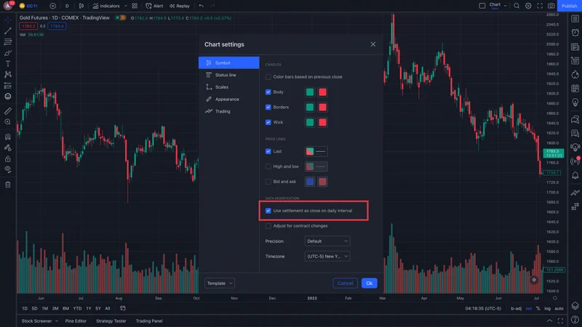Screen dimensions: 582x327
Task: Enable Bid and ask price lines
Action: [268, 182]
